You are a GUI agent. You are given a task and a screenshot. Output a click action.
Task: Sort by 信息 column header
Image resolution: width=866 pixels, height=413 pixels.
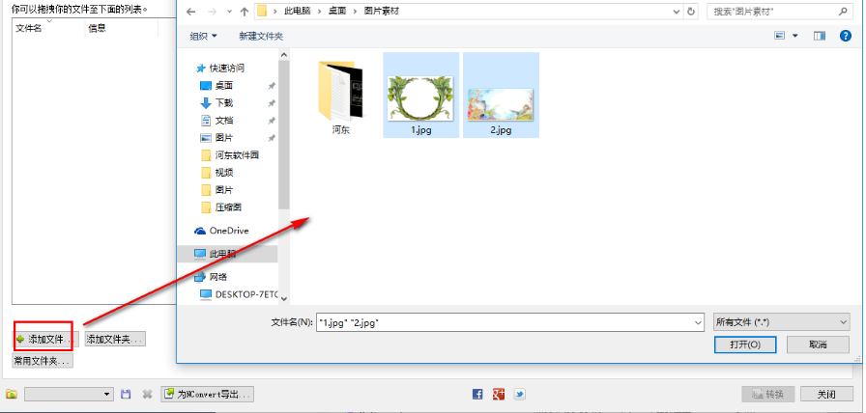(98, 28)
